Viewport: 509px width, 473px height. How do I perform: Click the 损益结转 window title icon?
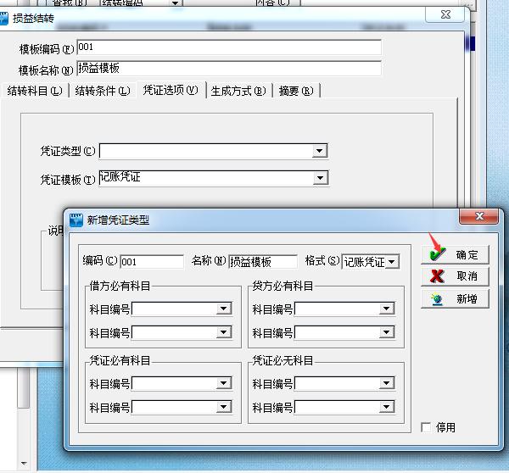coord(3,18)
